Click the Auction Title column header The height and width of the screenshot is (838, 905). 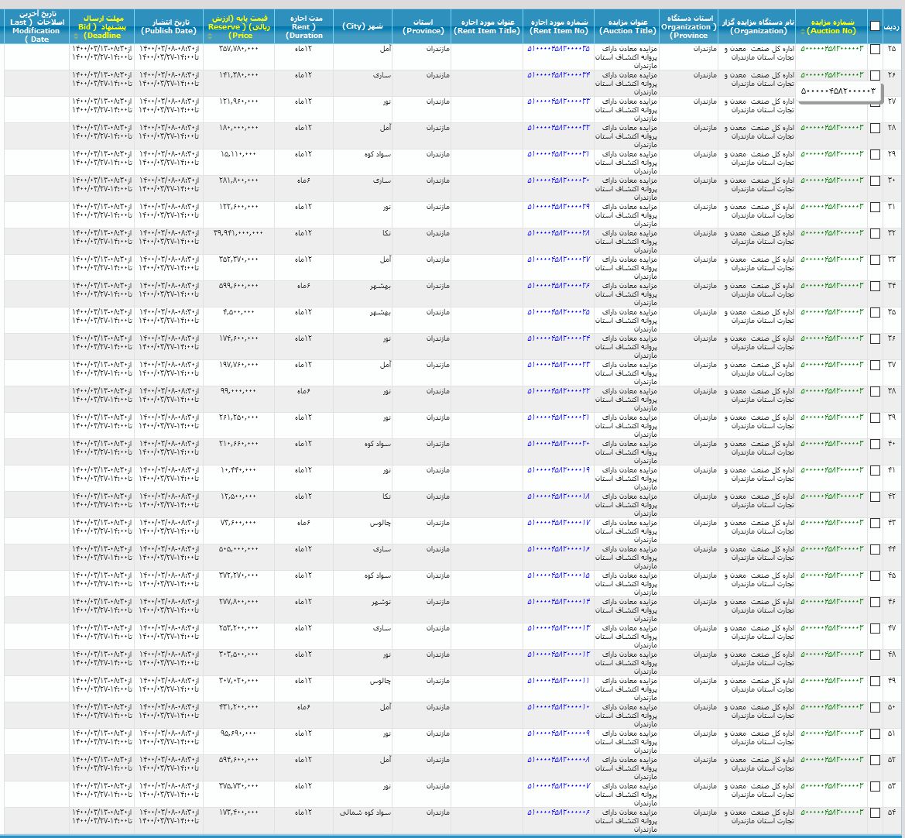(x=628, y=26)
